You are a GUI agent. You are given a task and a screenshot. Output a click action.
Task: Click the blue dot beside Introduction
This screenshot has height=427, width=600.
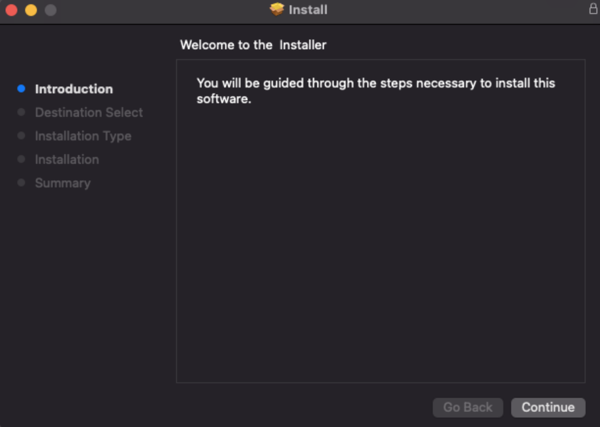(20, 88)
